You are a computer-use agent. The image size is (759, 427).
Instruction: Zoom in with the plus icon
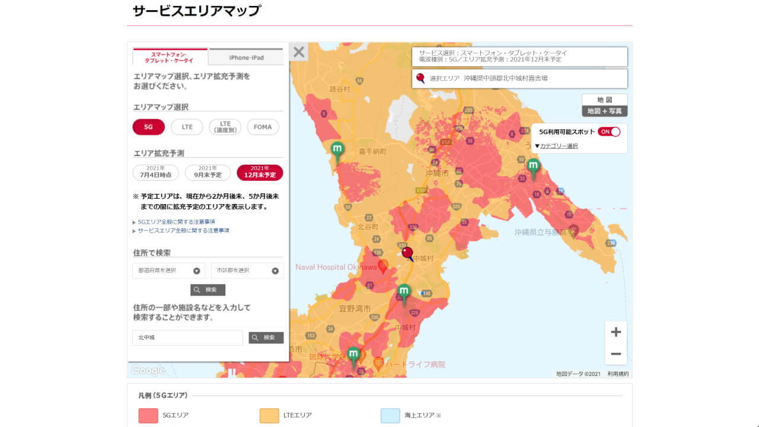(616, 332)
